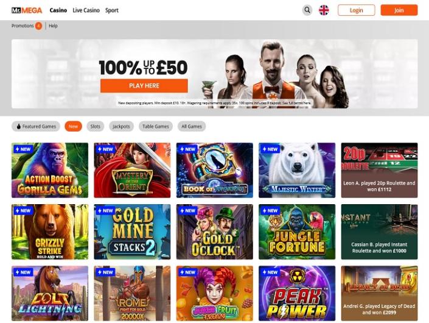Image resolution: width=429 pixels, height=323 pixels.
Task: Click the Login button
Action: (356, 10)
